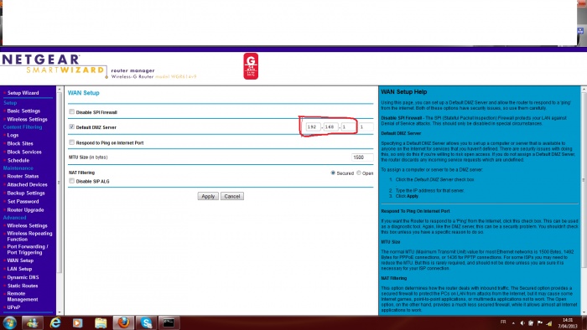Go to Attached Devices in sidebar
The image size is (587, 330).
[x=27, y=184]
